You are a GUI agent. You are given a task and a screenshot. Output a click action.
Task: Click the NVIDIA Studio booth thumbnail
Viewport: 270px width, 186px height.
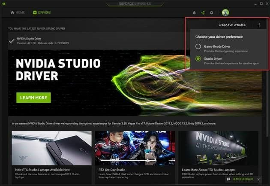click(218, 148)
